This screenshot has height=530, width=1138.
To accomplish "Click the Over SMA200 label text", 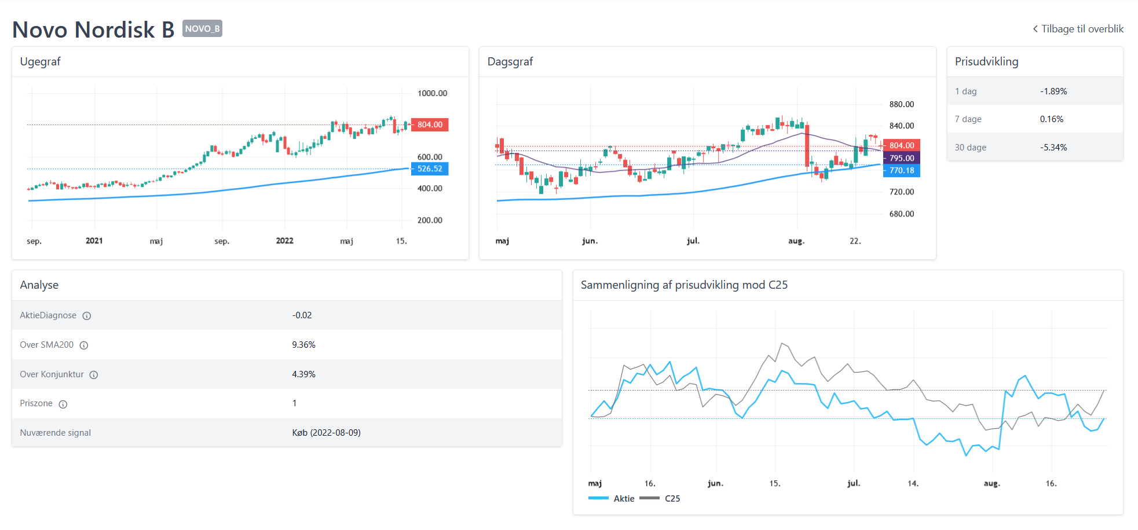I will click(46, 345).
